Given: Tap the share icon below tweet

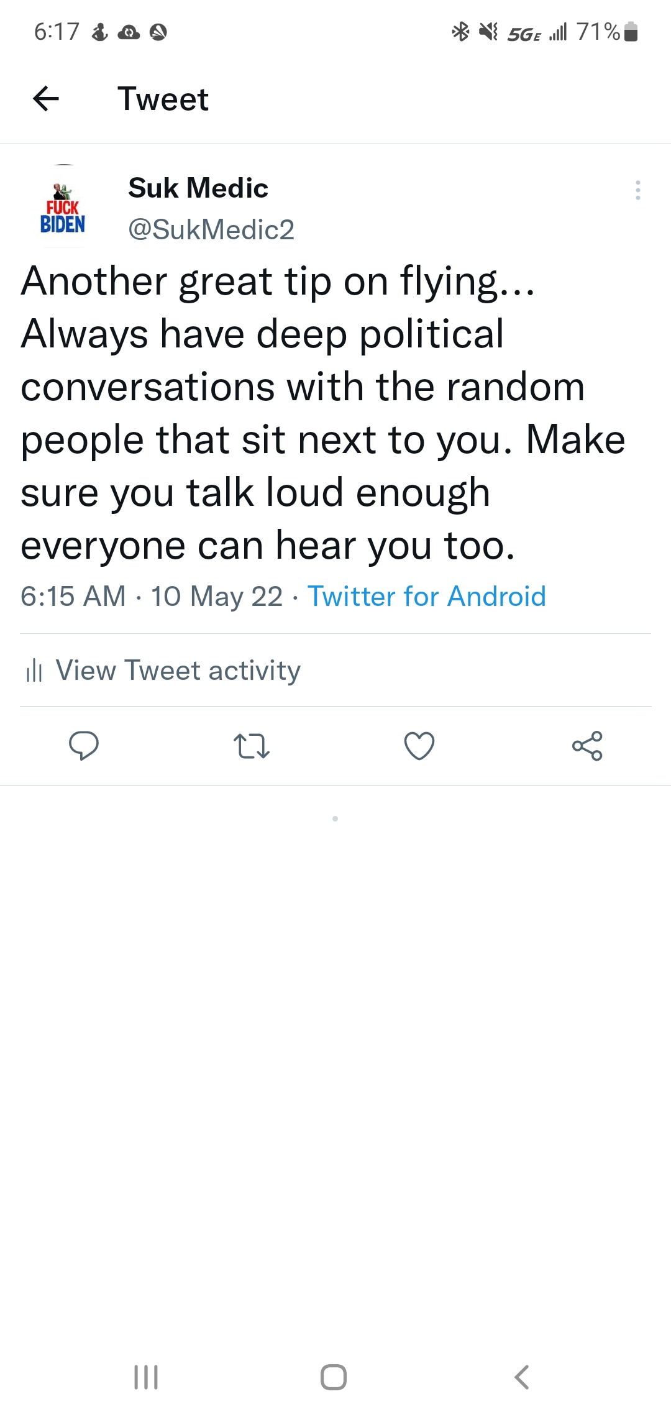Looking at the screenshot, I should [587, 746].
